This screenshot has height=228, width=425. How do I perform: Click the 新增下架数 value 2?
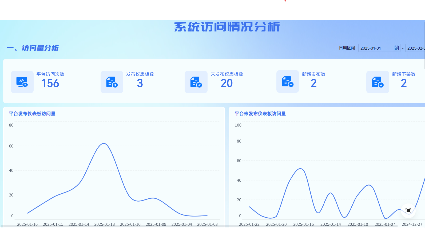coord(404,83)
